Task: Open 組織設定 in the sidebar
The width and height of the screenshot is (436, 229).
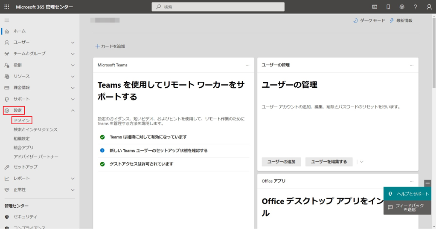Action: click(22, 138)
